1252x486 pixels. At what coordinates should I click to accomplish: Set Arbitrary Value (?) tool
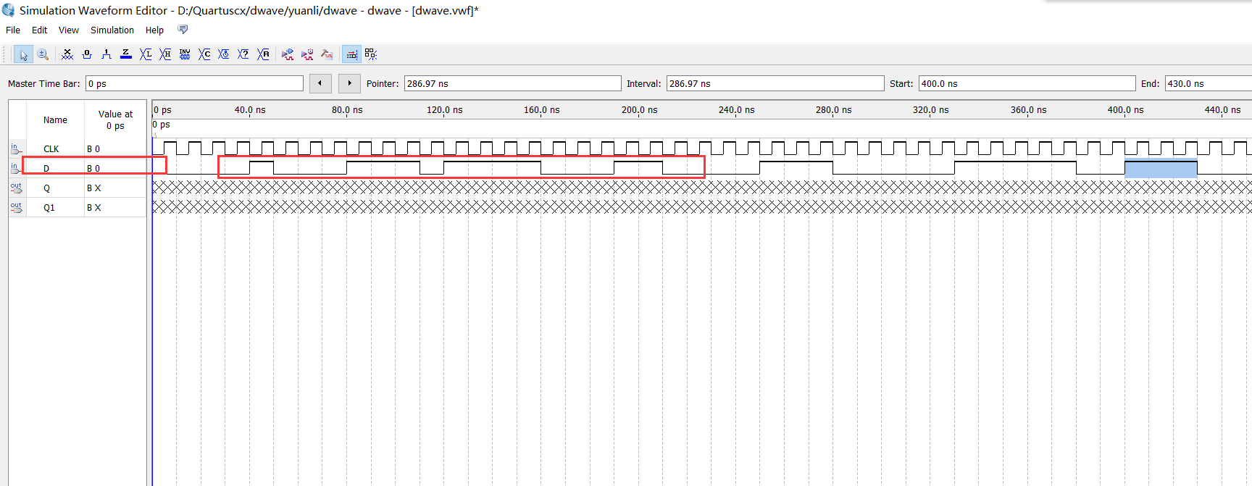[x=243, y=54]
